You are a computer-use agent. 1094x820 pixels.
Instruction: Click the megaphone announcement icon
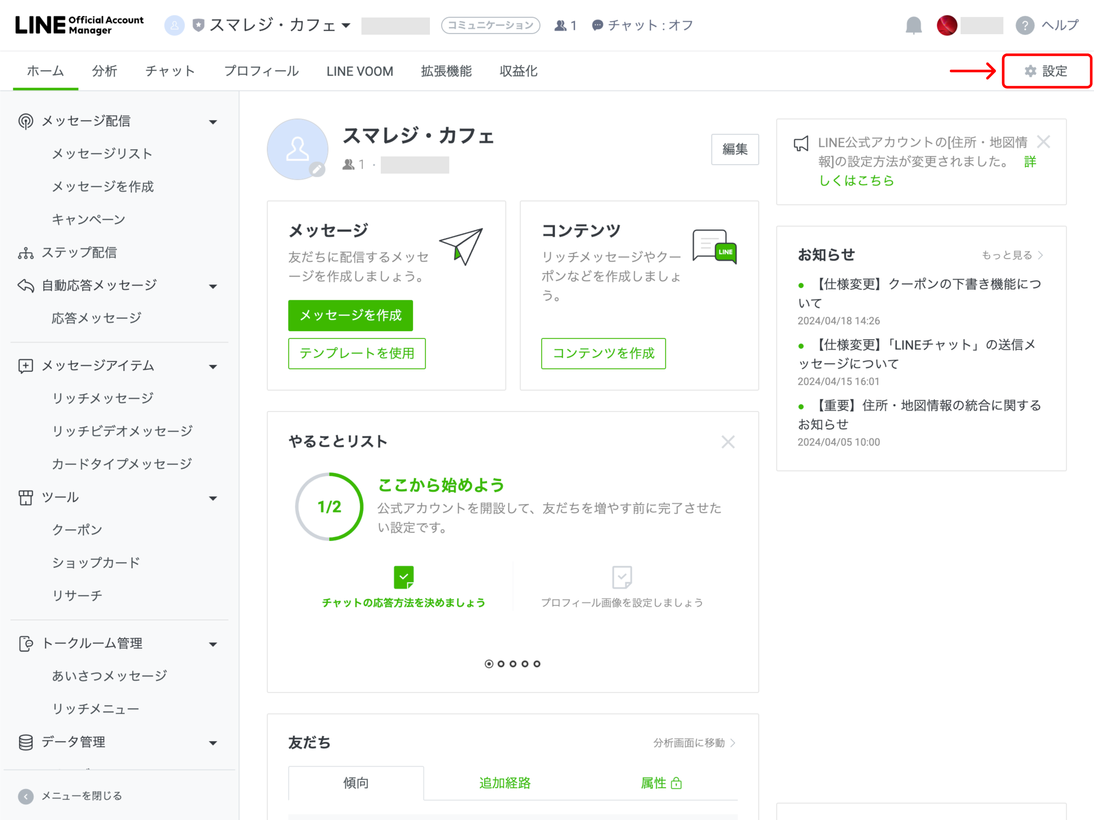click(x=801, y=144)
